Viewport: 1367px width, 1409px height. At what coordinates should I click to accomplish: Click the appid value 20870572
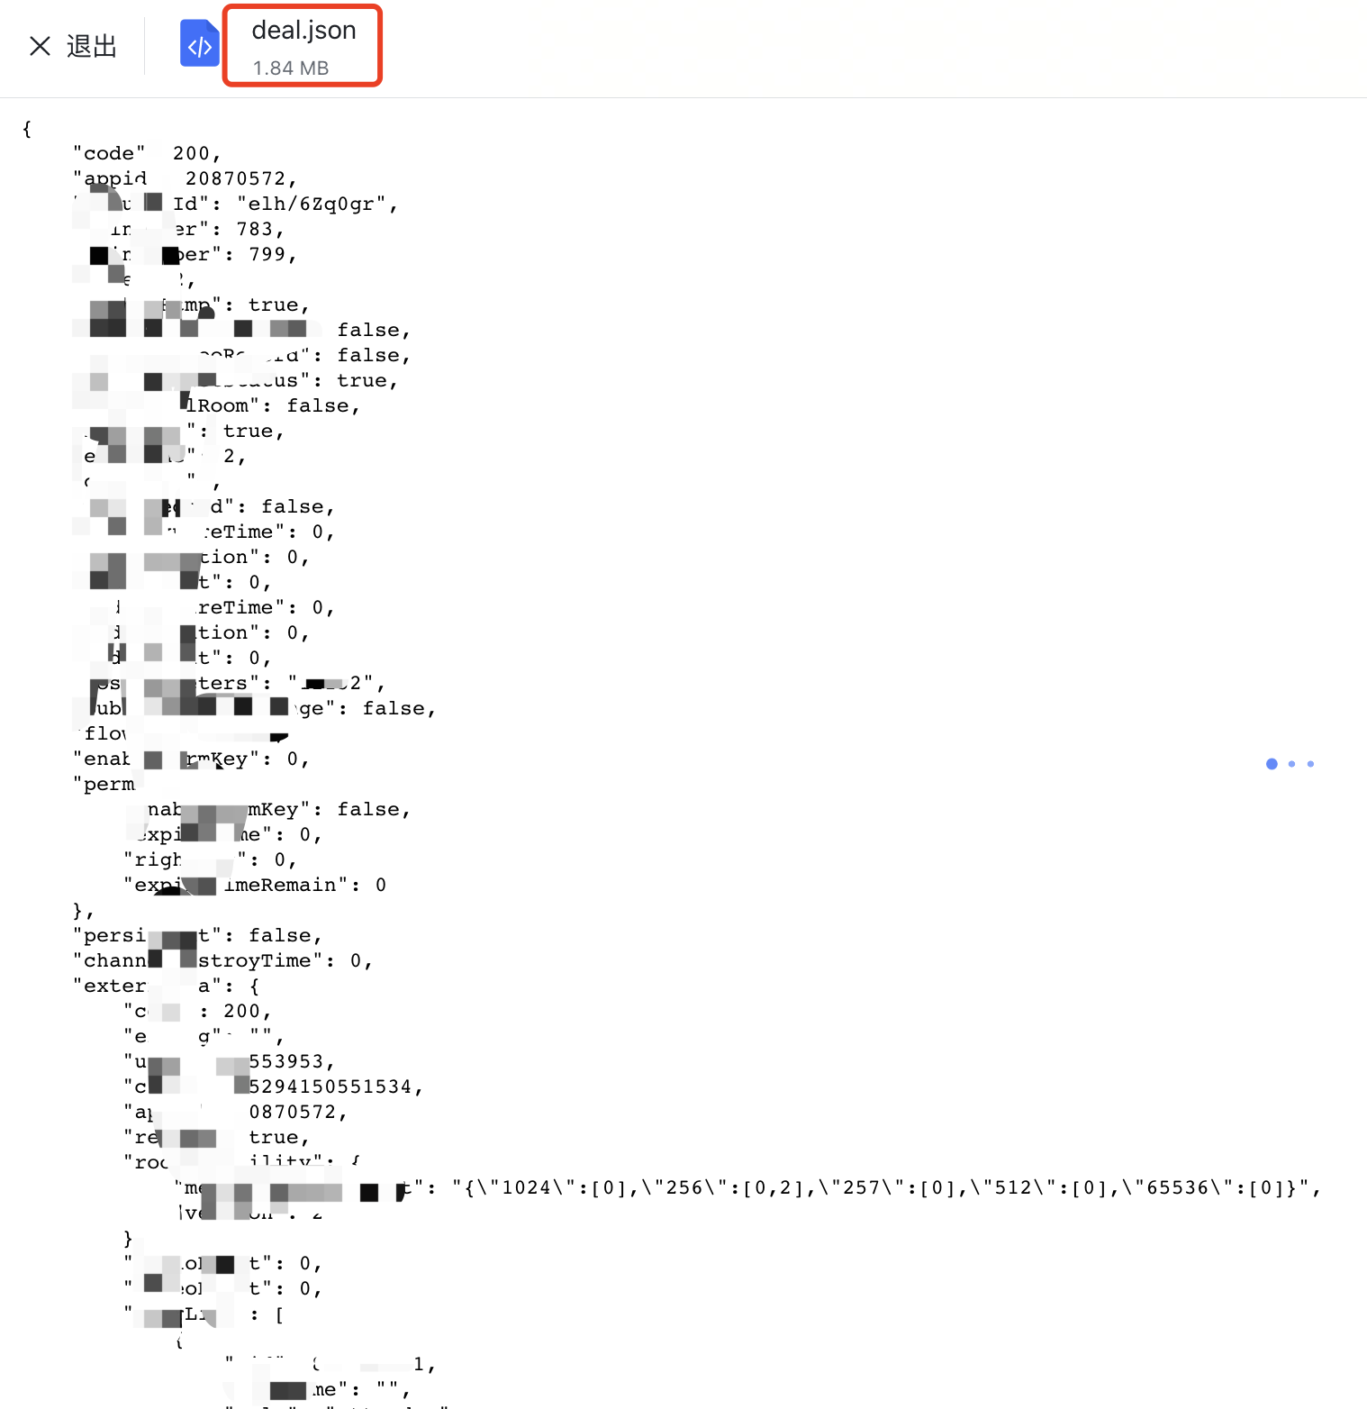235,179
